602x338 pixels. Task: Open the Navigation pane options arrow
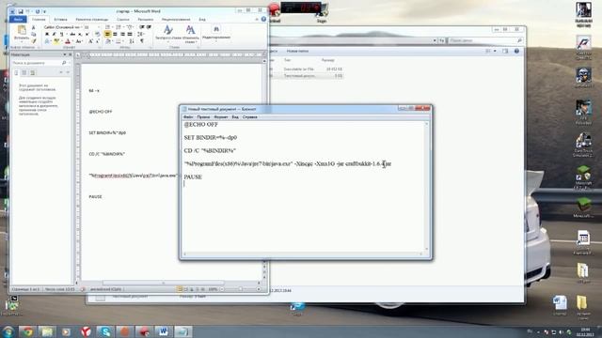65,54
